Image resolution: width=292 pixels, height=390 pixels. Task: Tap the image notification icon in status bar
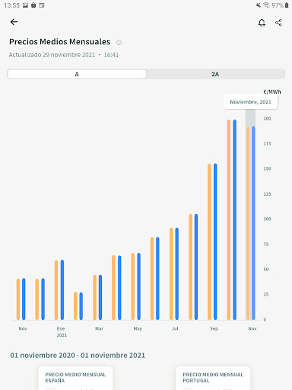click(x=25, y=5)
